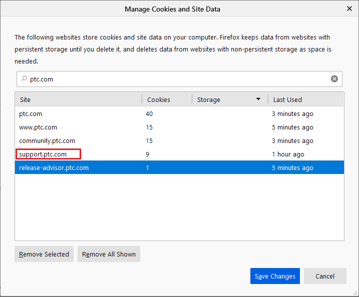Viewport: 359px width, 297px height.
Task: Select the community.ptc.com row
Action: coord(47,141)
